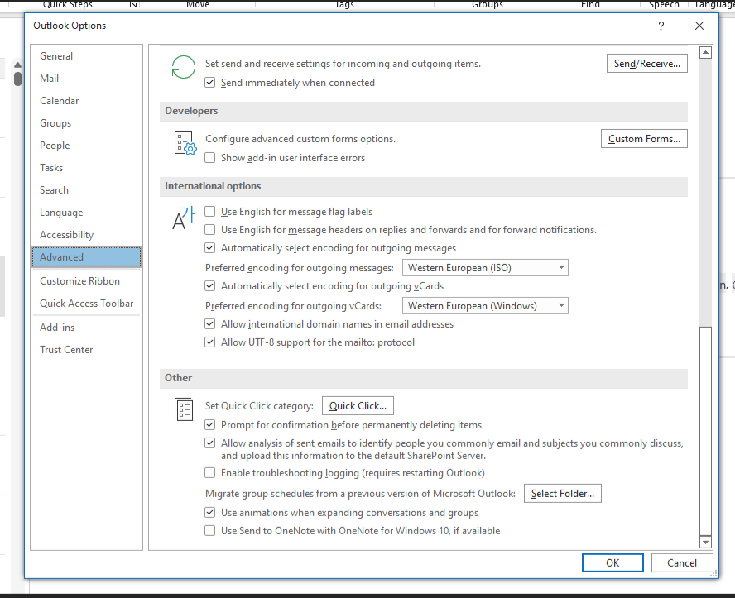The height and width of the screenshot is (598, 735).
Task: Enable Show add-in user interface errors
Action: click(210, 158)
